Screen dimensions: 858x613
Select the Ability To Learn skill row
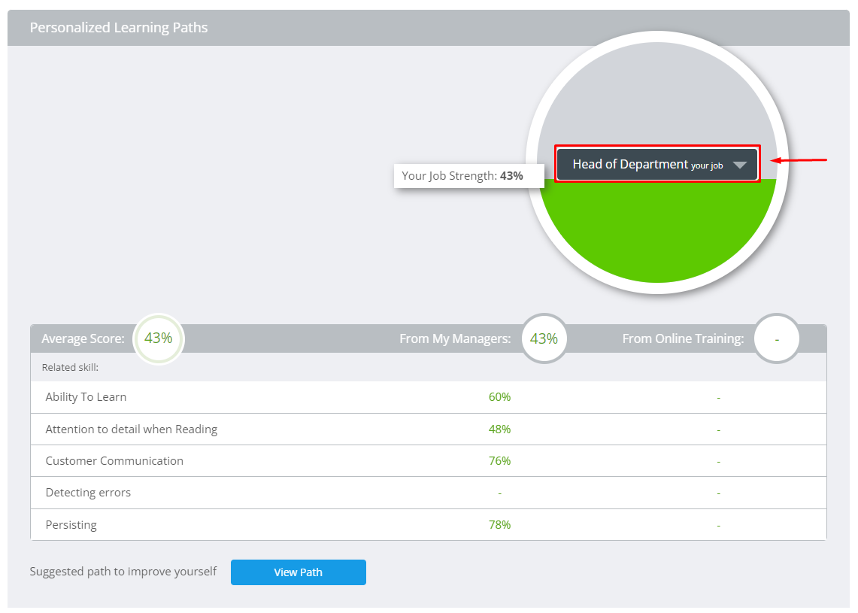click(86, 397)
